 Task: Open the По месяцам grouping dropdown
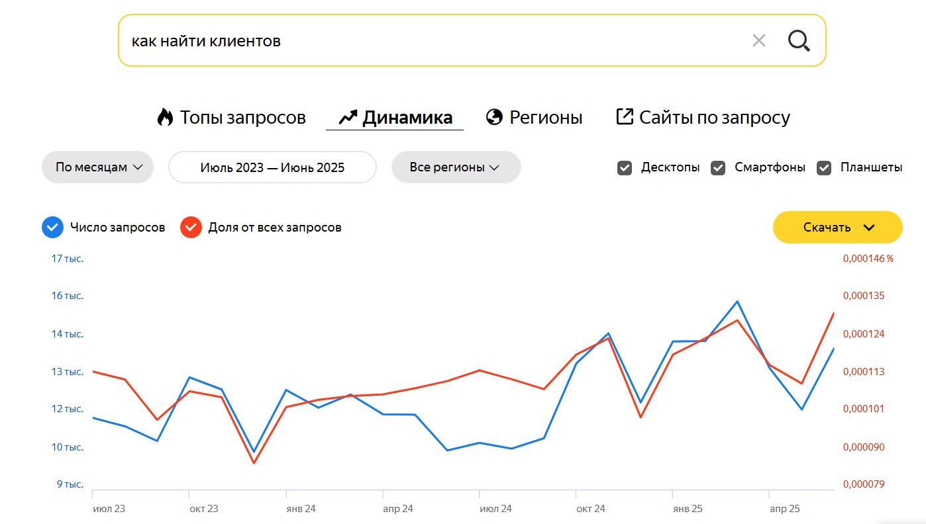(98, 167)
